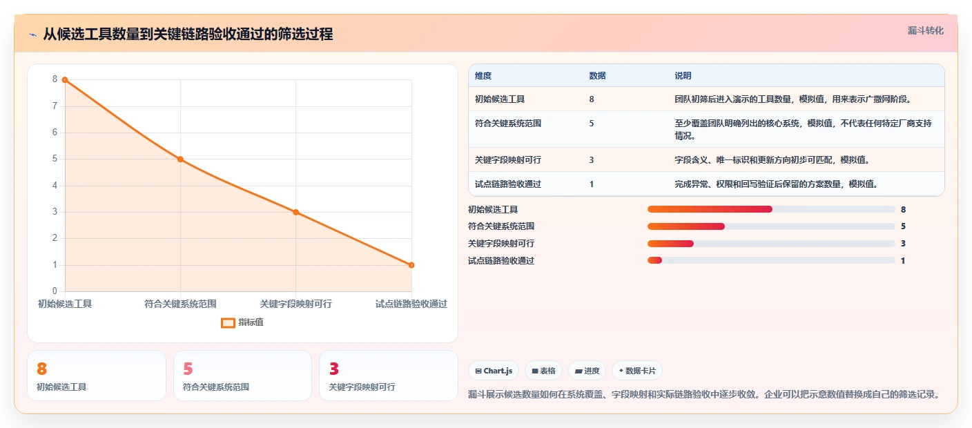Click the 试点链路验收通过 progress bar

[x=771, y=260]
